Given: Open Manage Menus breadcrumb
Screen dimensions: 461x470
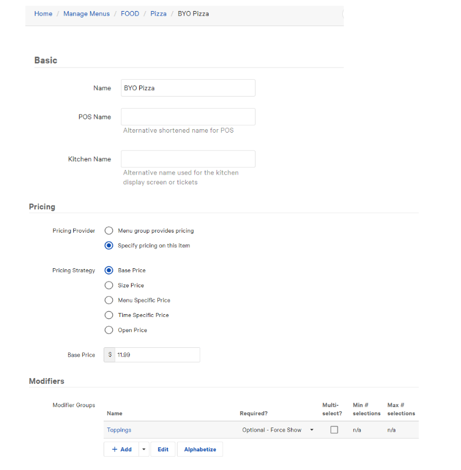Looking at the screenshot, I should pos(86,13).
